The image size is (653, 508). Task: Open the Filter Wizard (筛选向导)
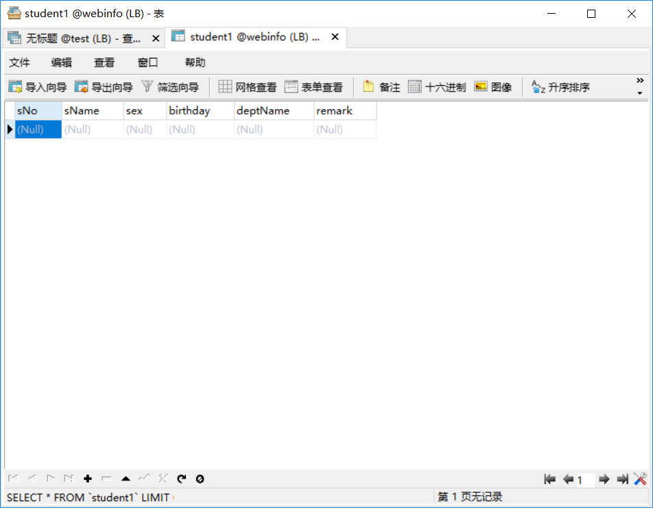(170, 87)
